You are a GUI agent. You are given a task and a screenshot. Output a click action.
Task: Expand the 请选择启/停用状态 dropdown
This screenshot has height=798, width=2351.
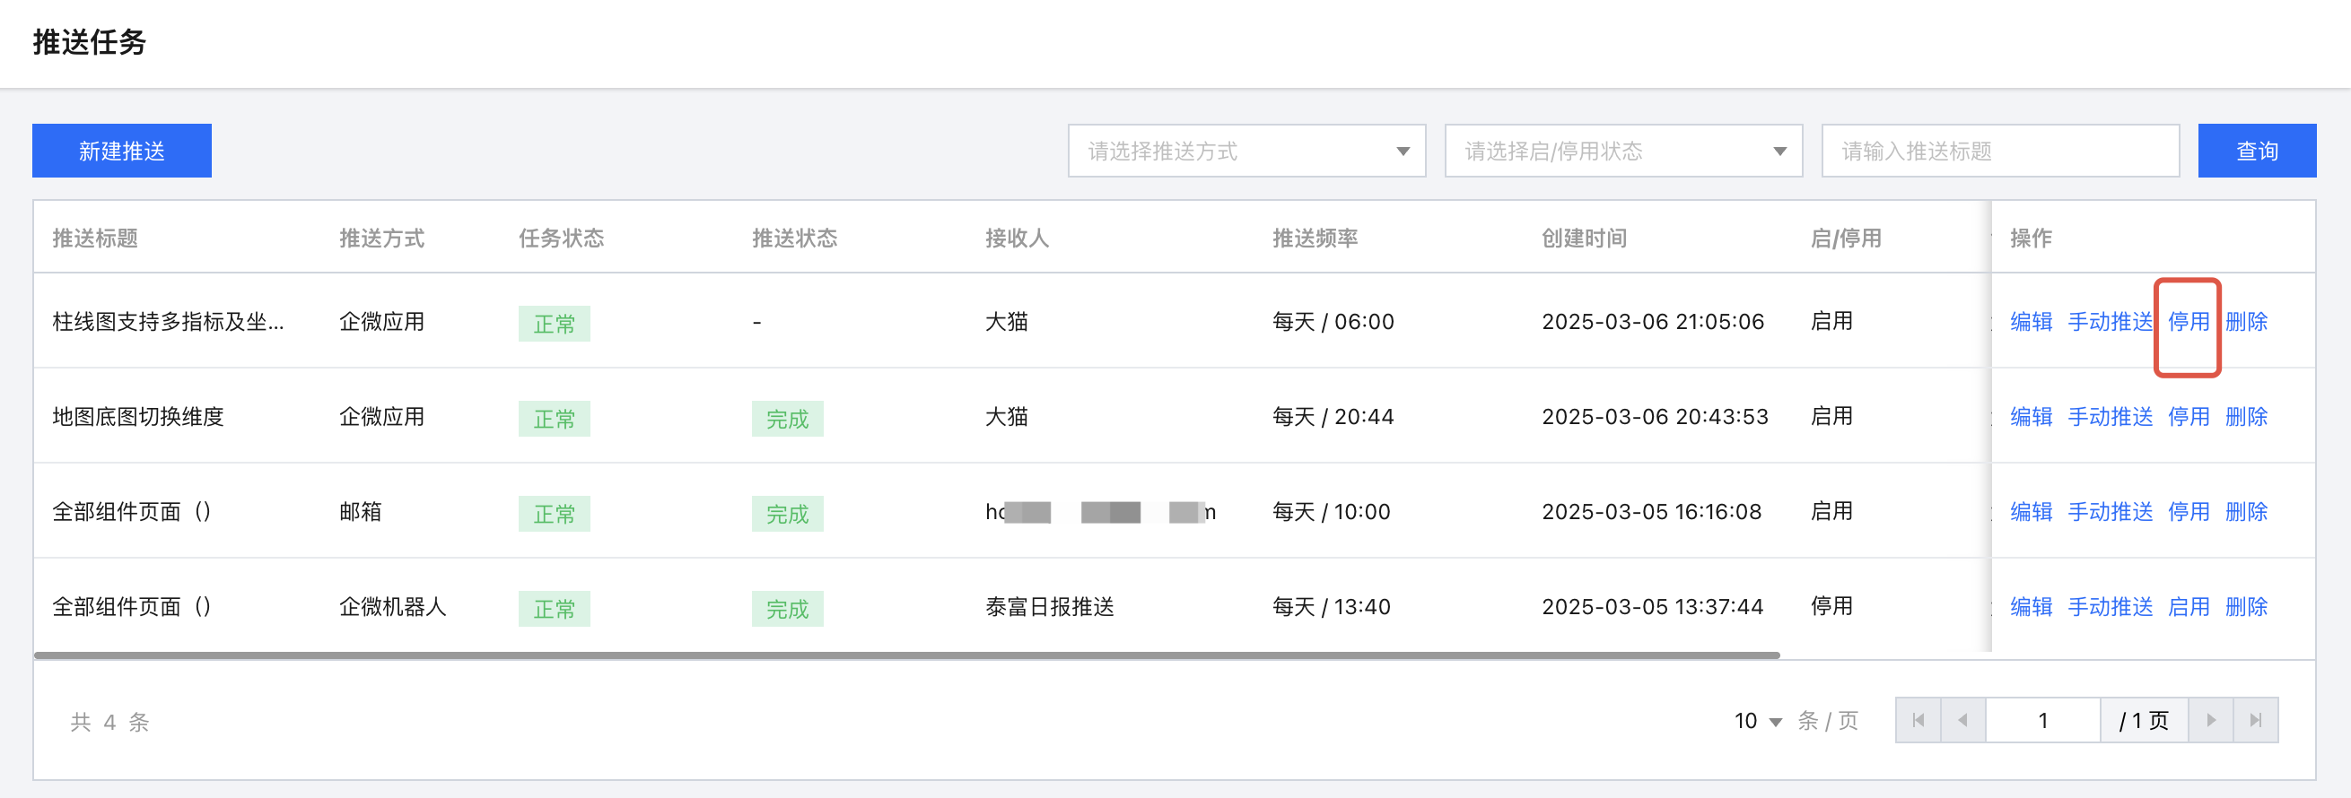pyautogui.click(x=1622, y=151)
